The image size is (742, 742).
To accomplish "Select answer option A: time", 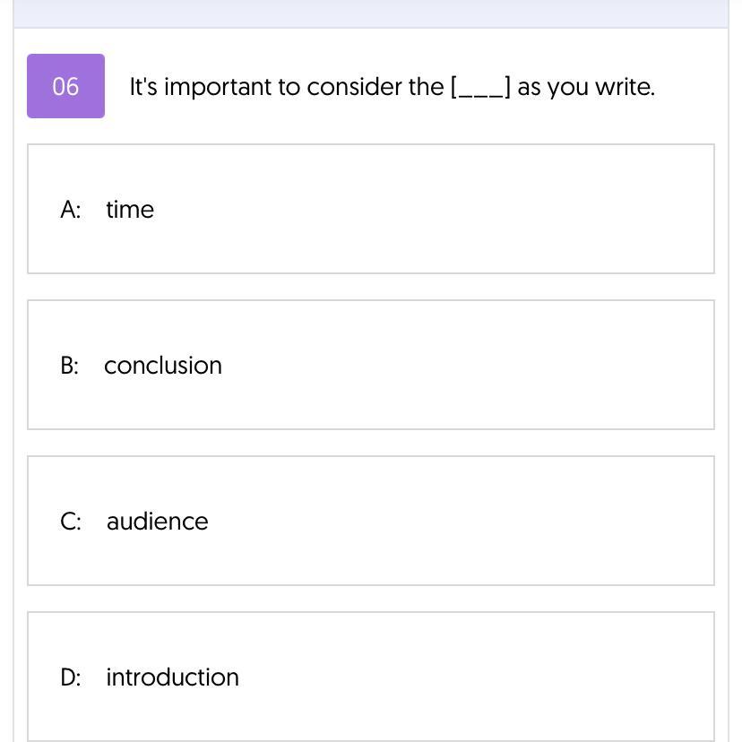I will [371, 209].
